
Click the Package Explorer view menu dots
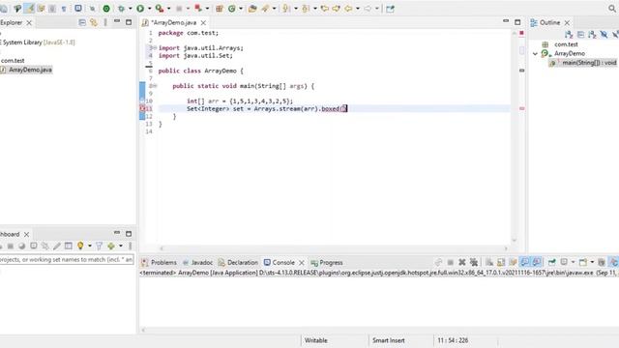105,22
